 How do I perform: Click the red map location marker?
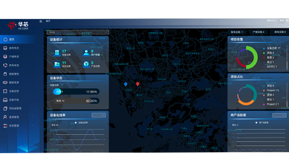click(137, 84)
